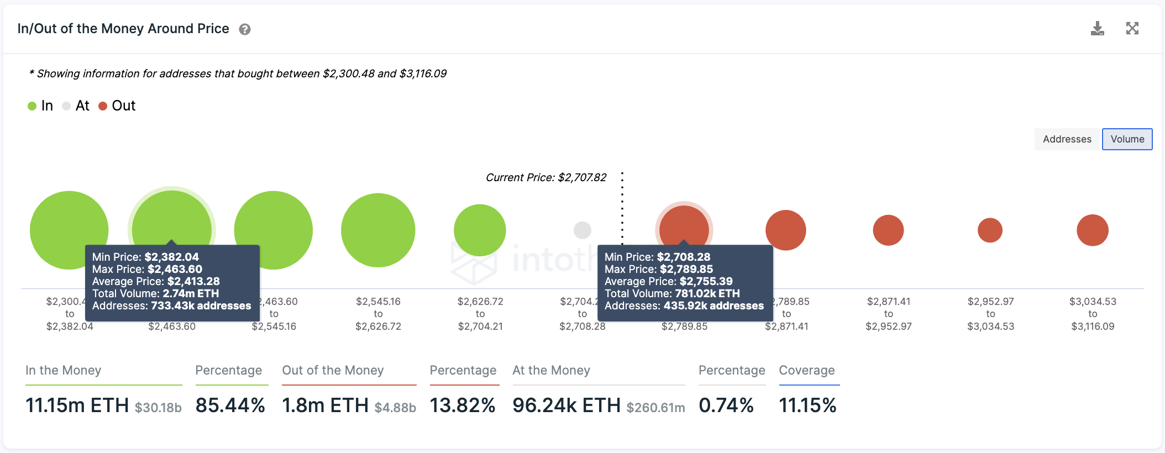Click the 11.15m ETH value
1165x453 pixels.
coord(77,405)
